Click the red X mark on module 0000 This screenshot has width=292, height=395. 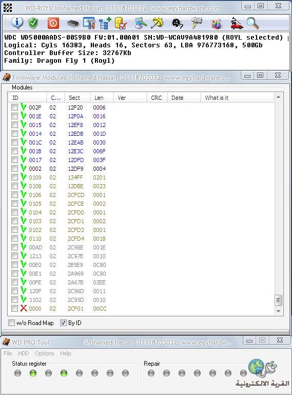pyautogui.click(x=24, y=308)
